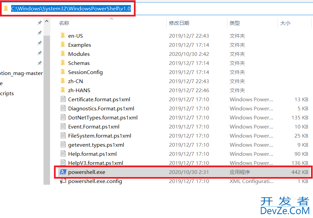The image size is (313, 218).
Task: Click the fourth pin icon in sidebar
Action: 40,53
